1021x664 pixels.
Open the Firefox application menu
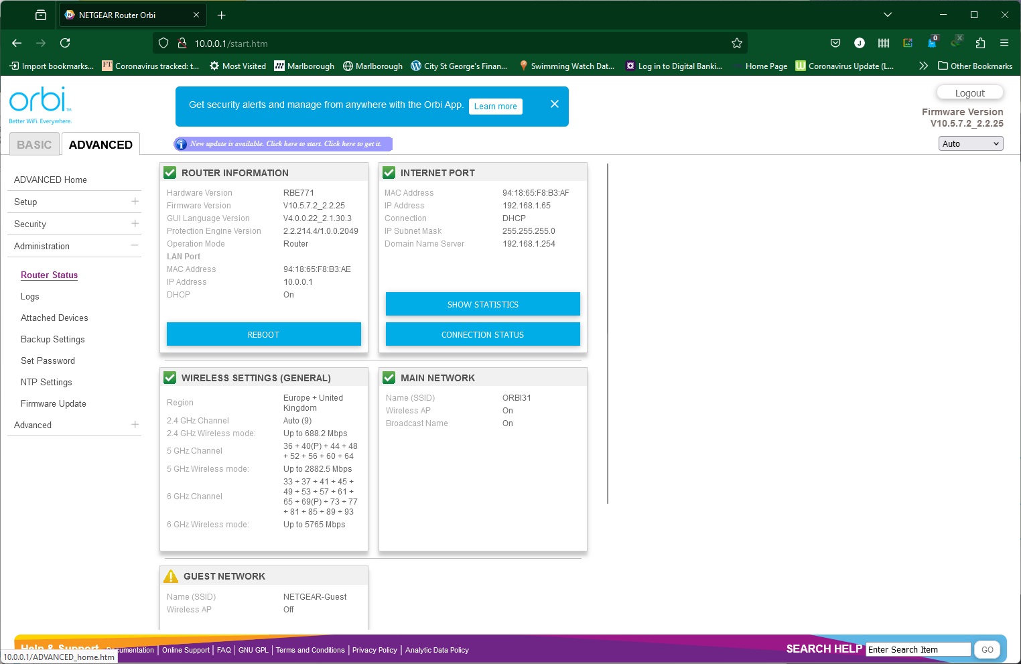1004,43
